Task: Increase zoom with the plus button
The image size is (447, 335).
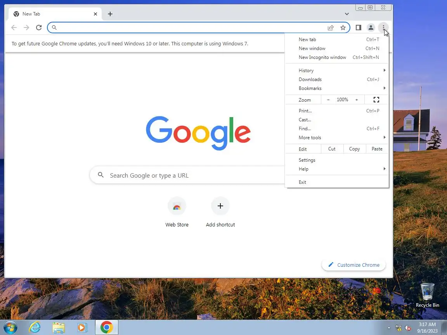Action: (x=356, y=100)
